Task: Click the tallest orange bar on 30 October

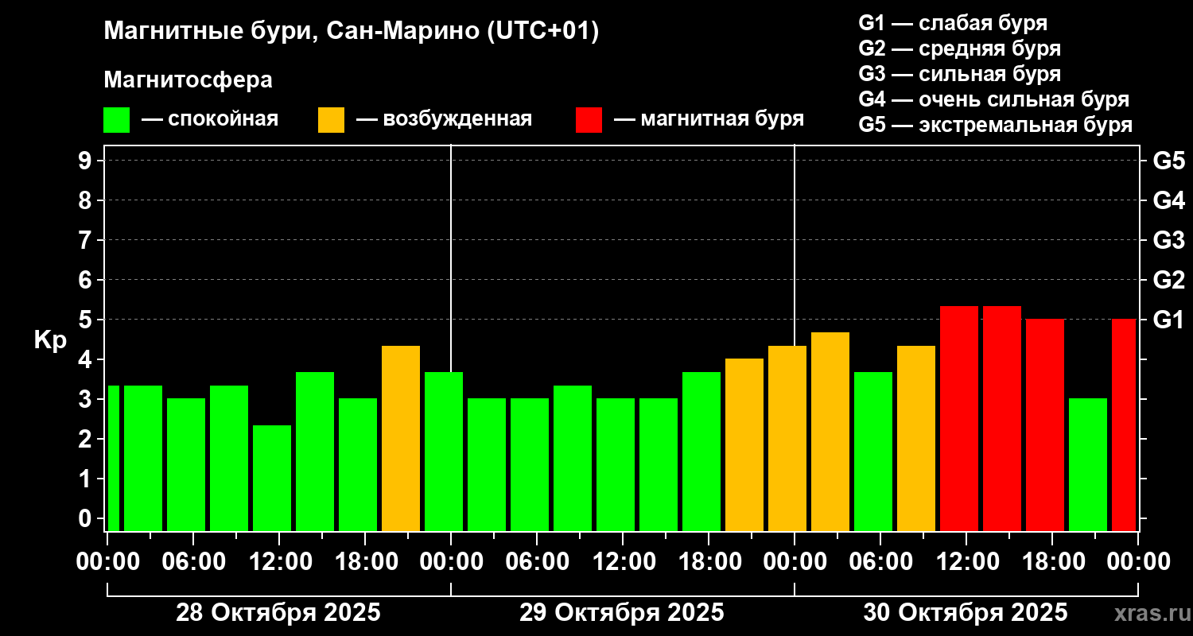Action: tap(830, 432)
